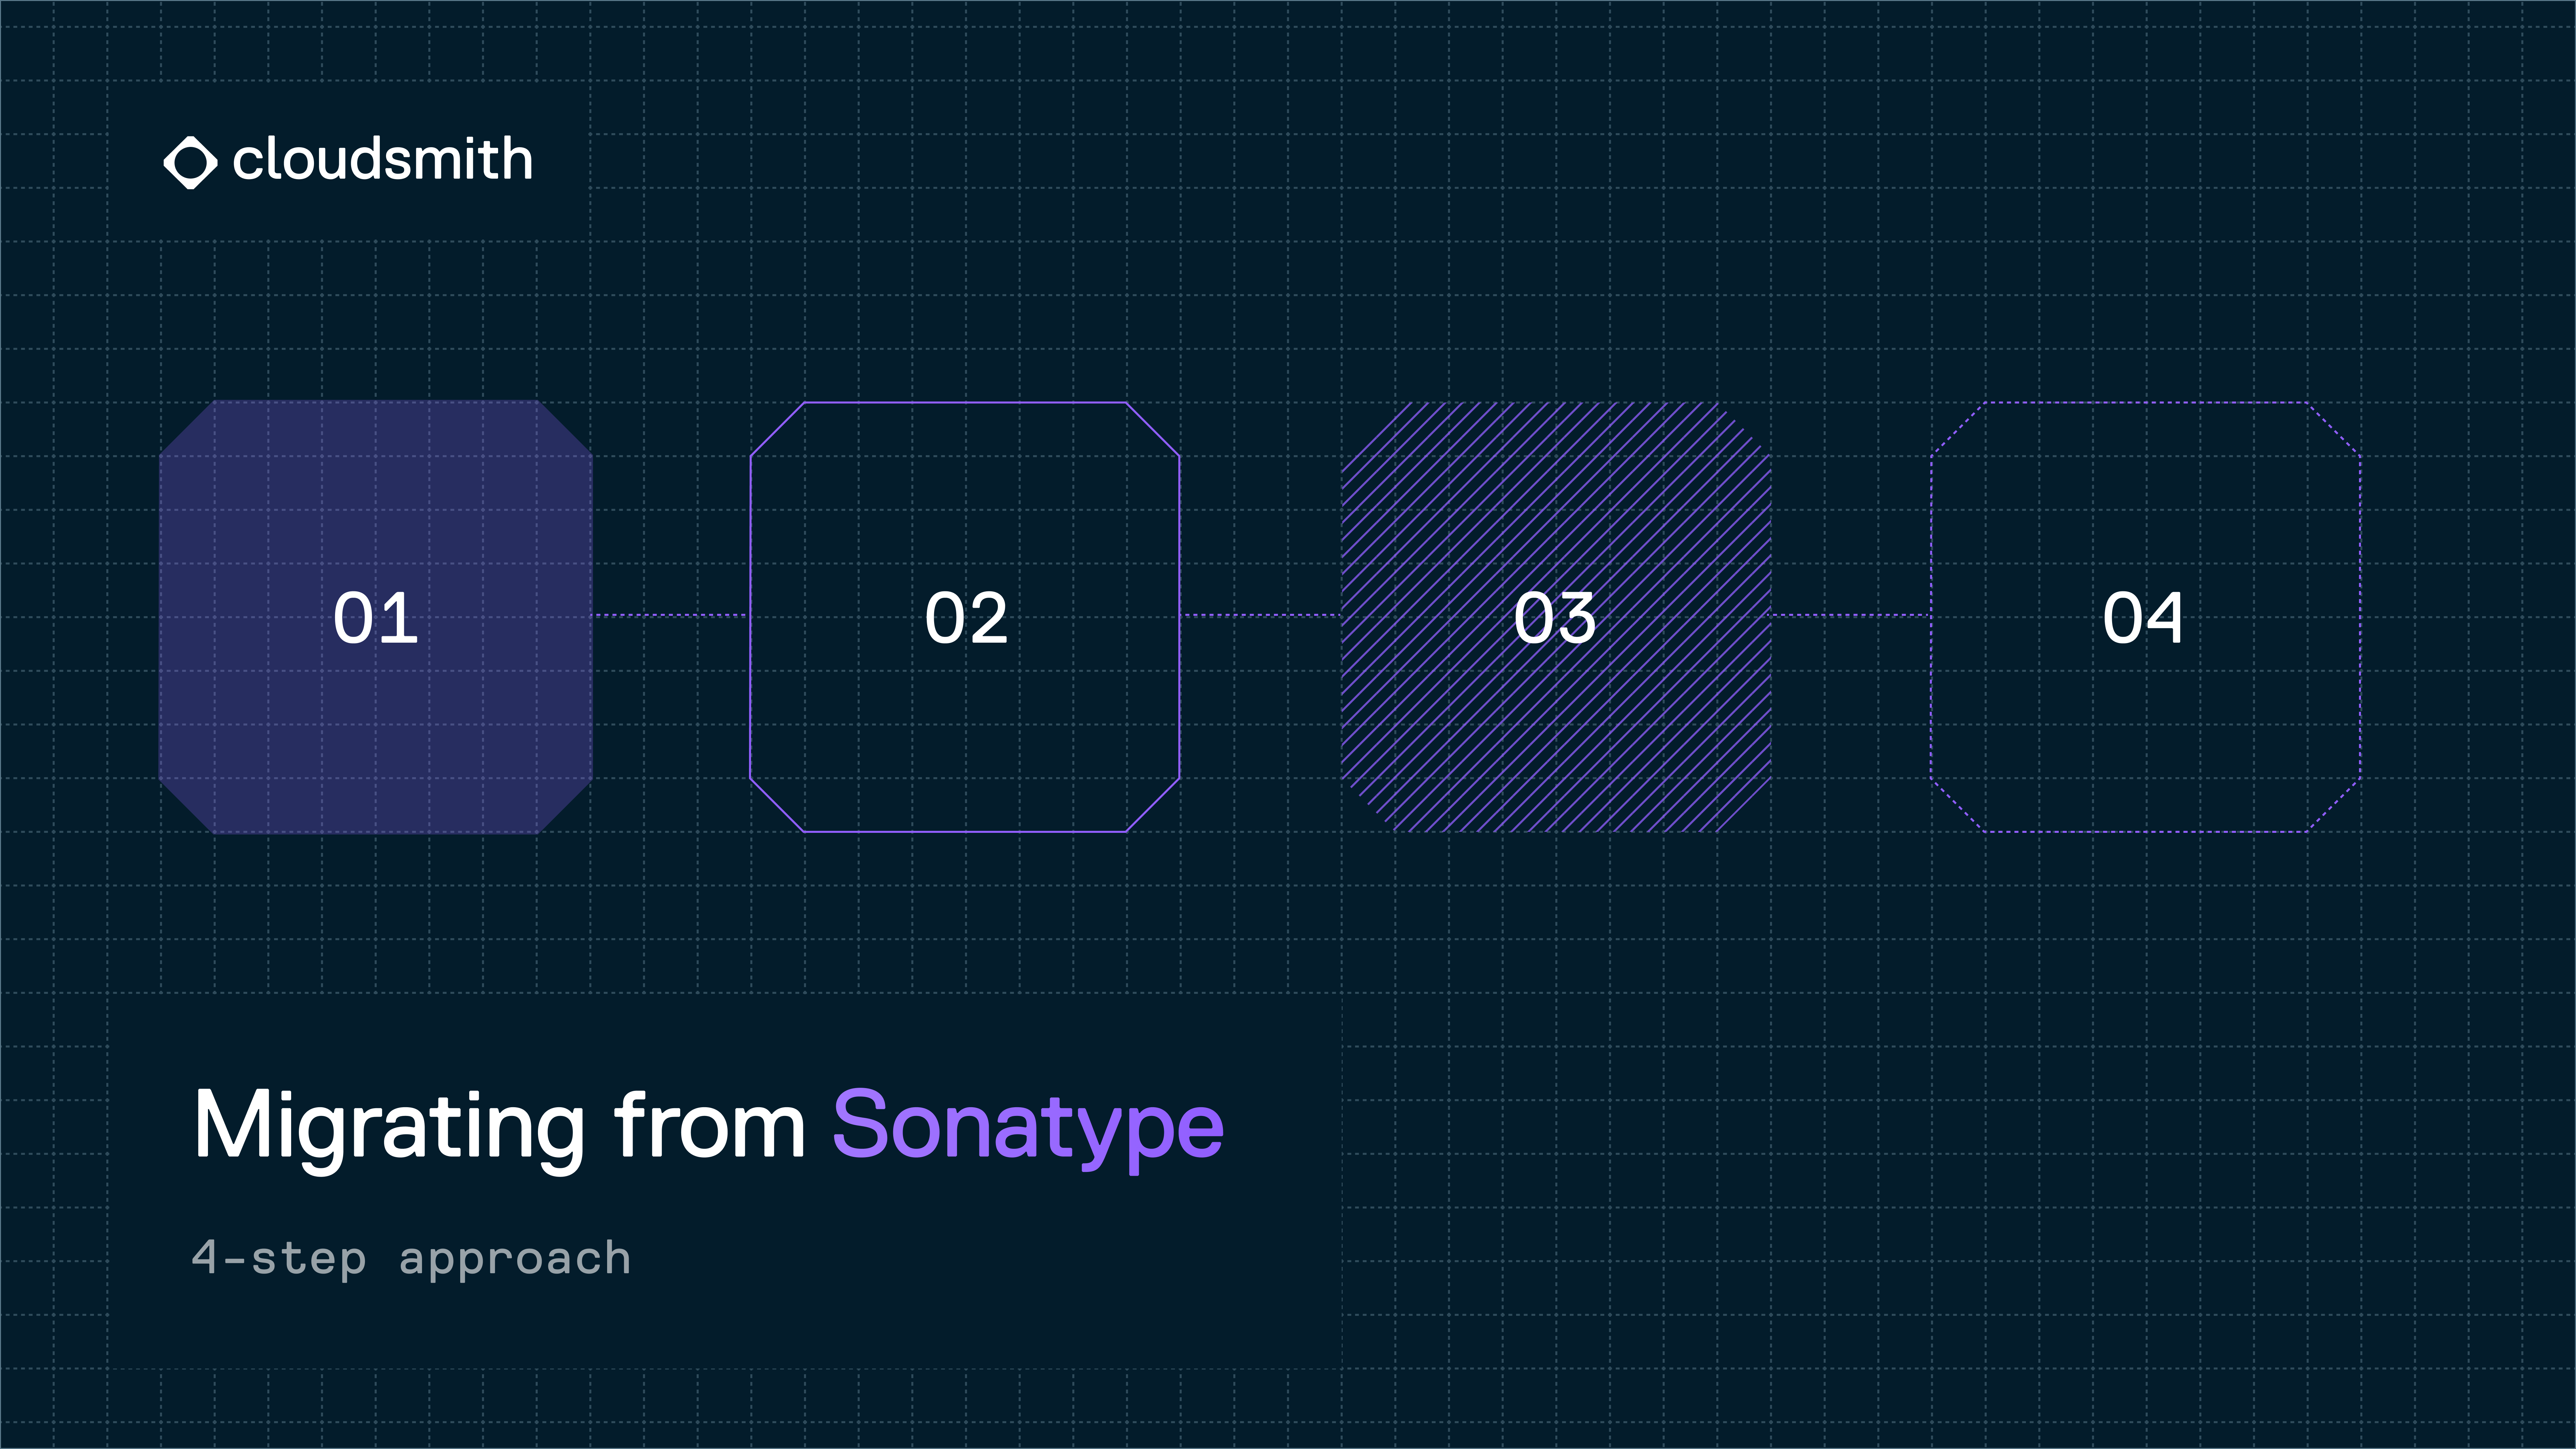Select the outlined step box labeled 02

(x=965, y=617)
